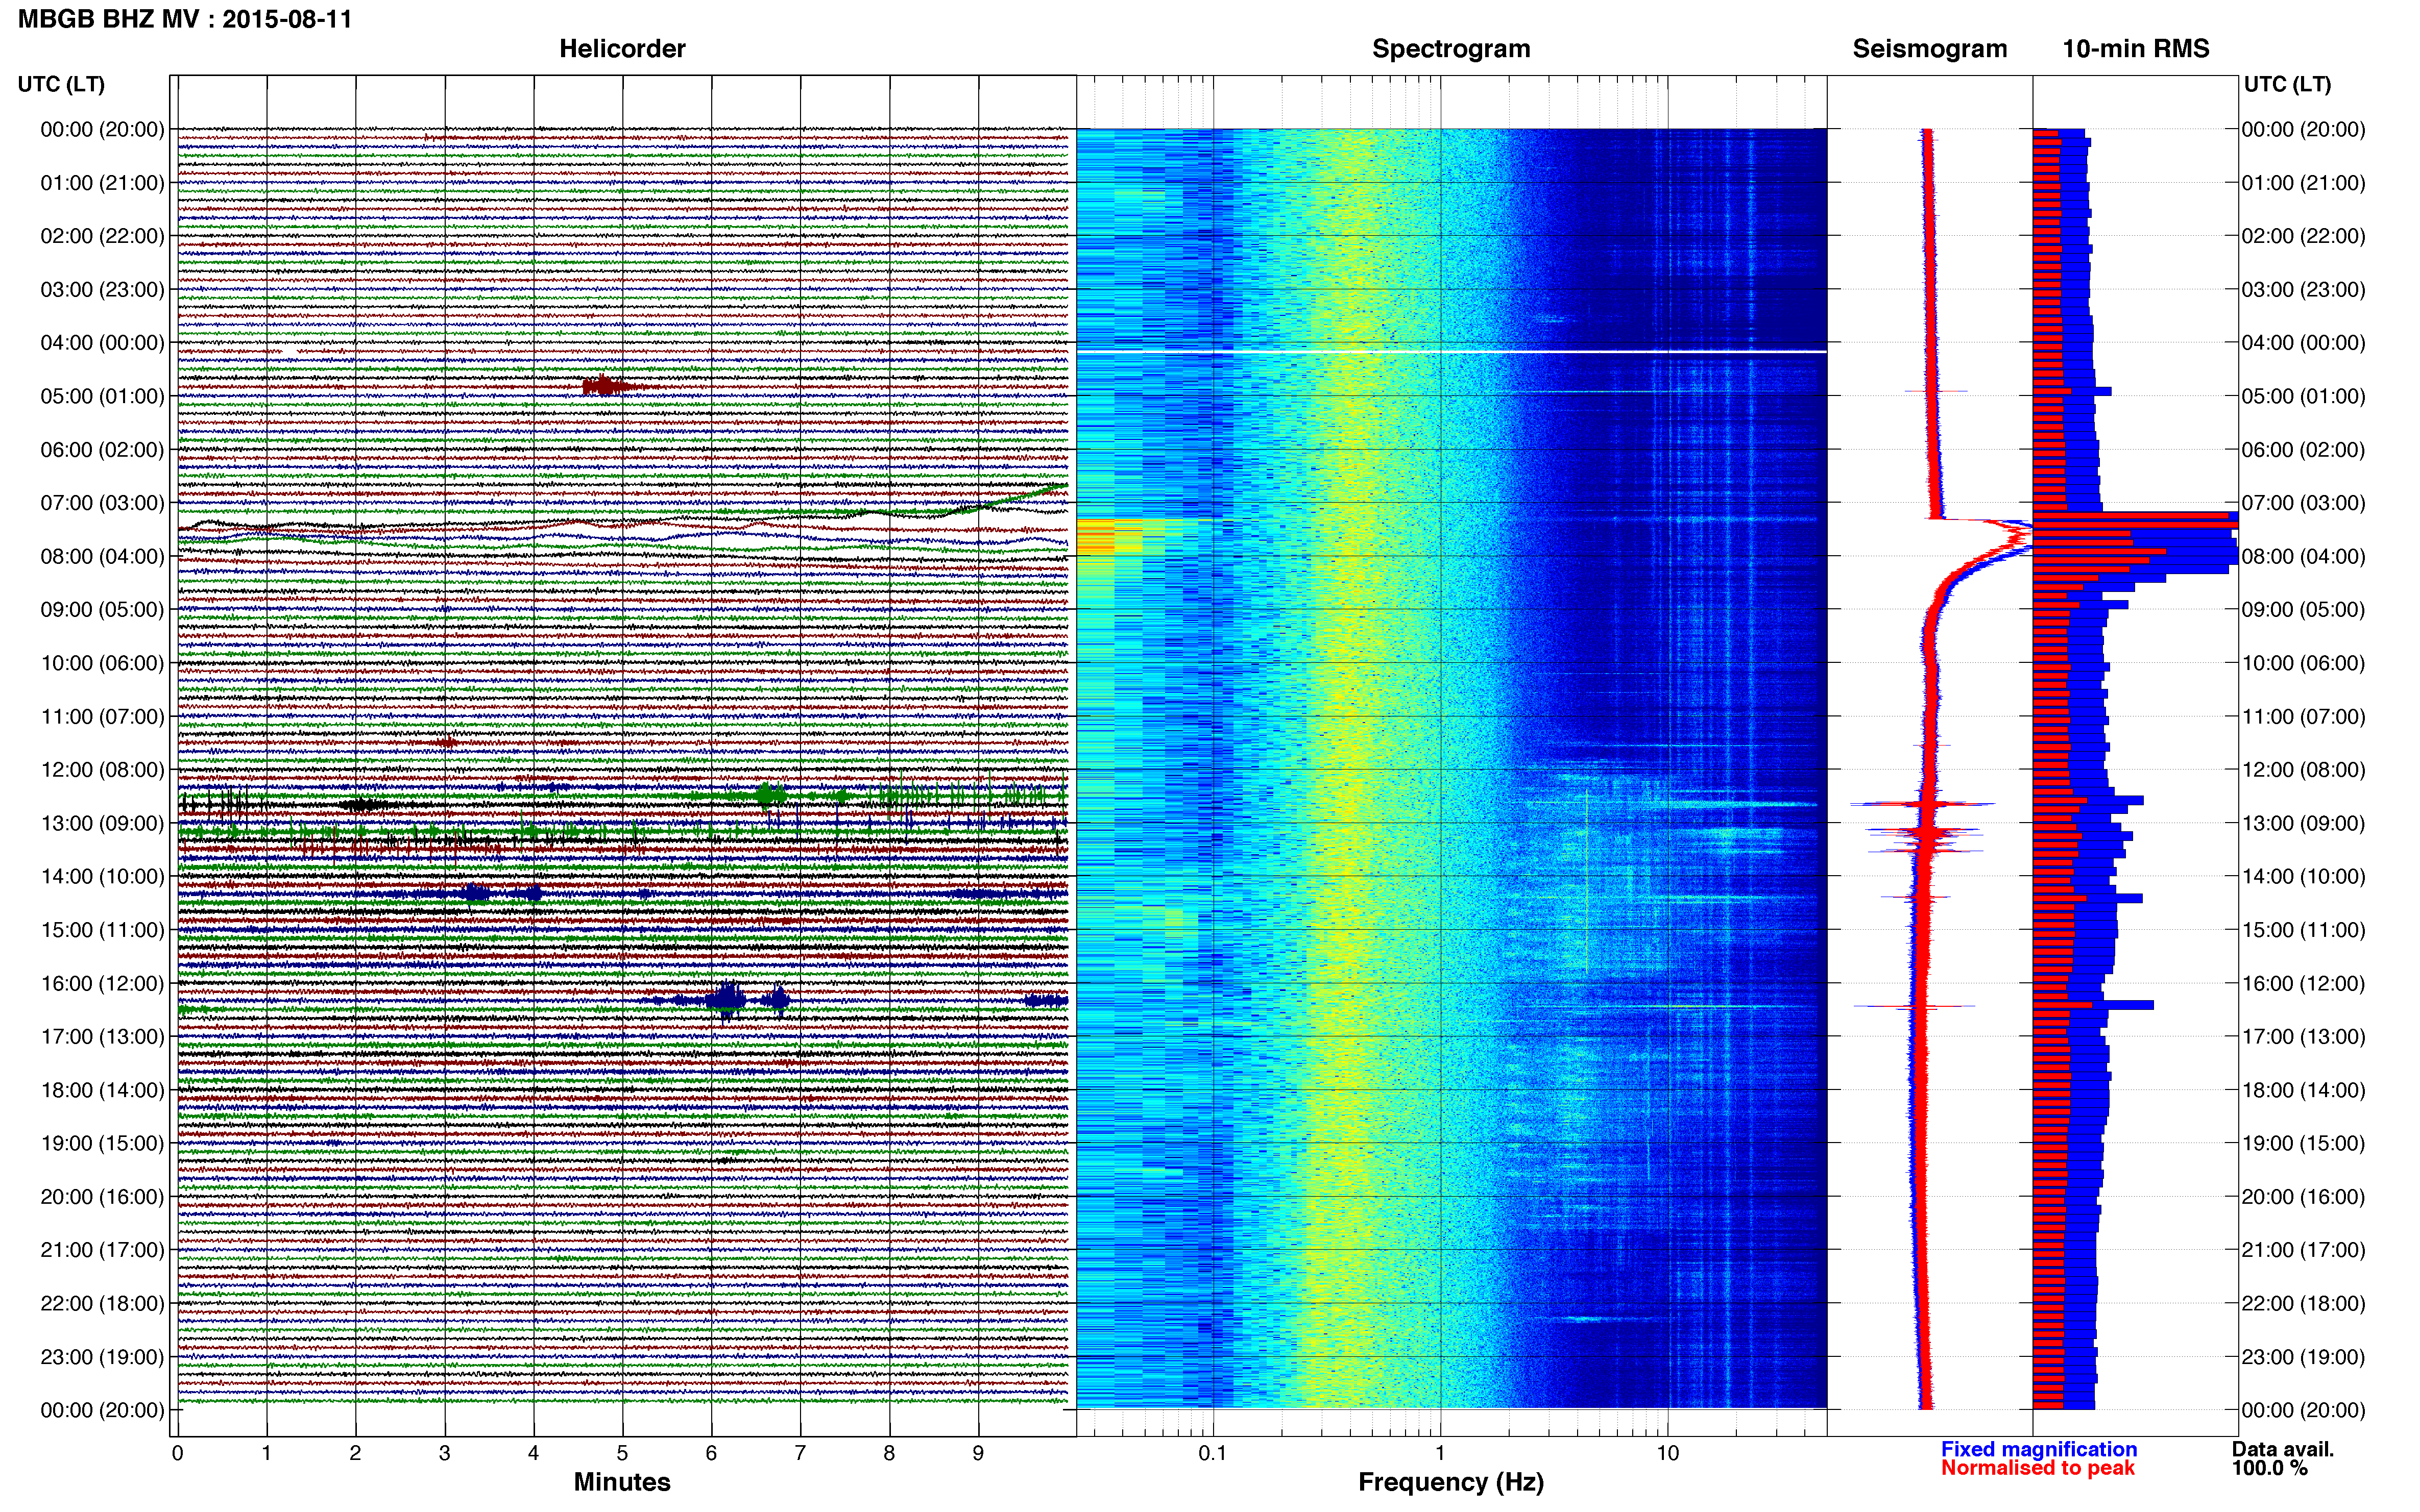Click RMS-side time label 09:00 (05:00)

point(2303,610)
